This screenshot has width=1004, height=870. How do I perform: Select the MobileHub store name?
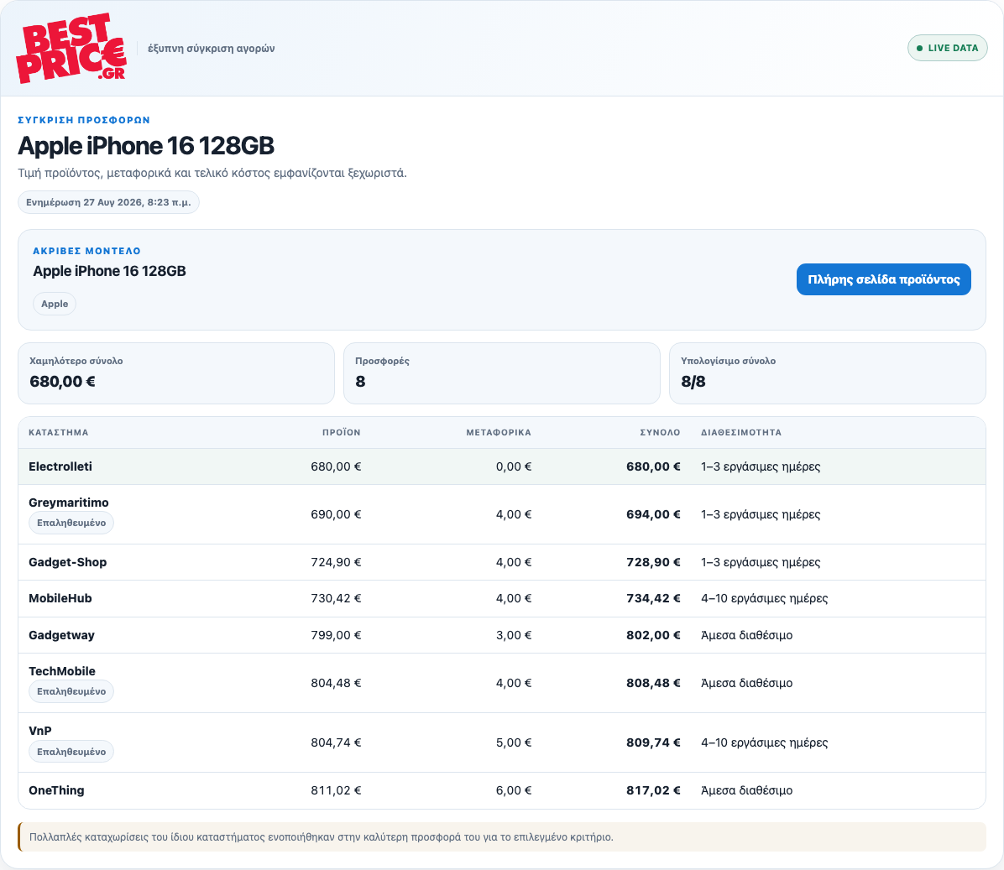coord(60,598)
